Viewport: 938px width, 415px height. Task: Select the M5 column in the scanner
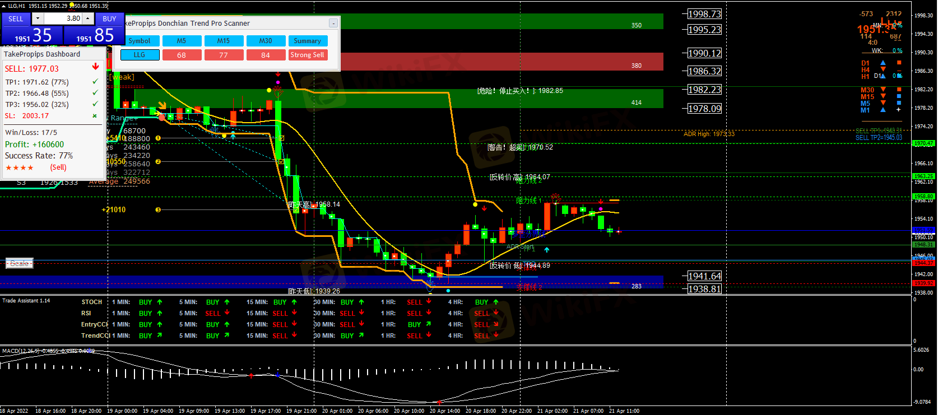point(182,41)
